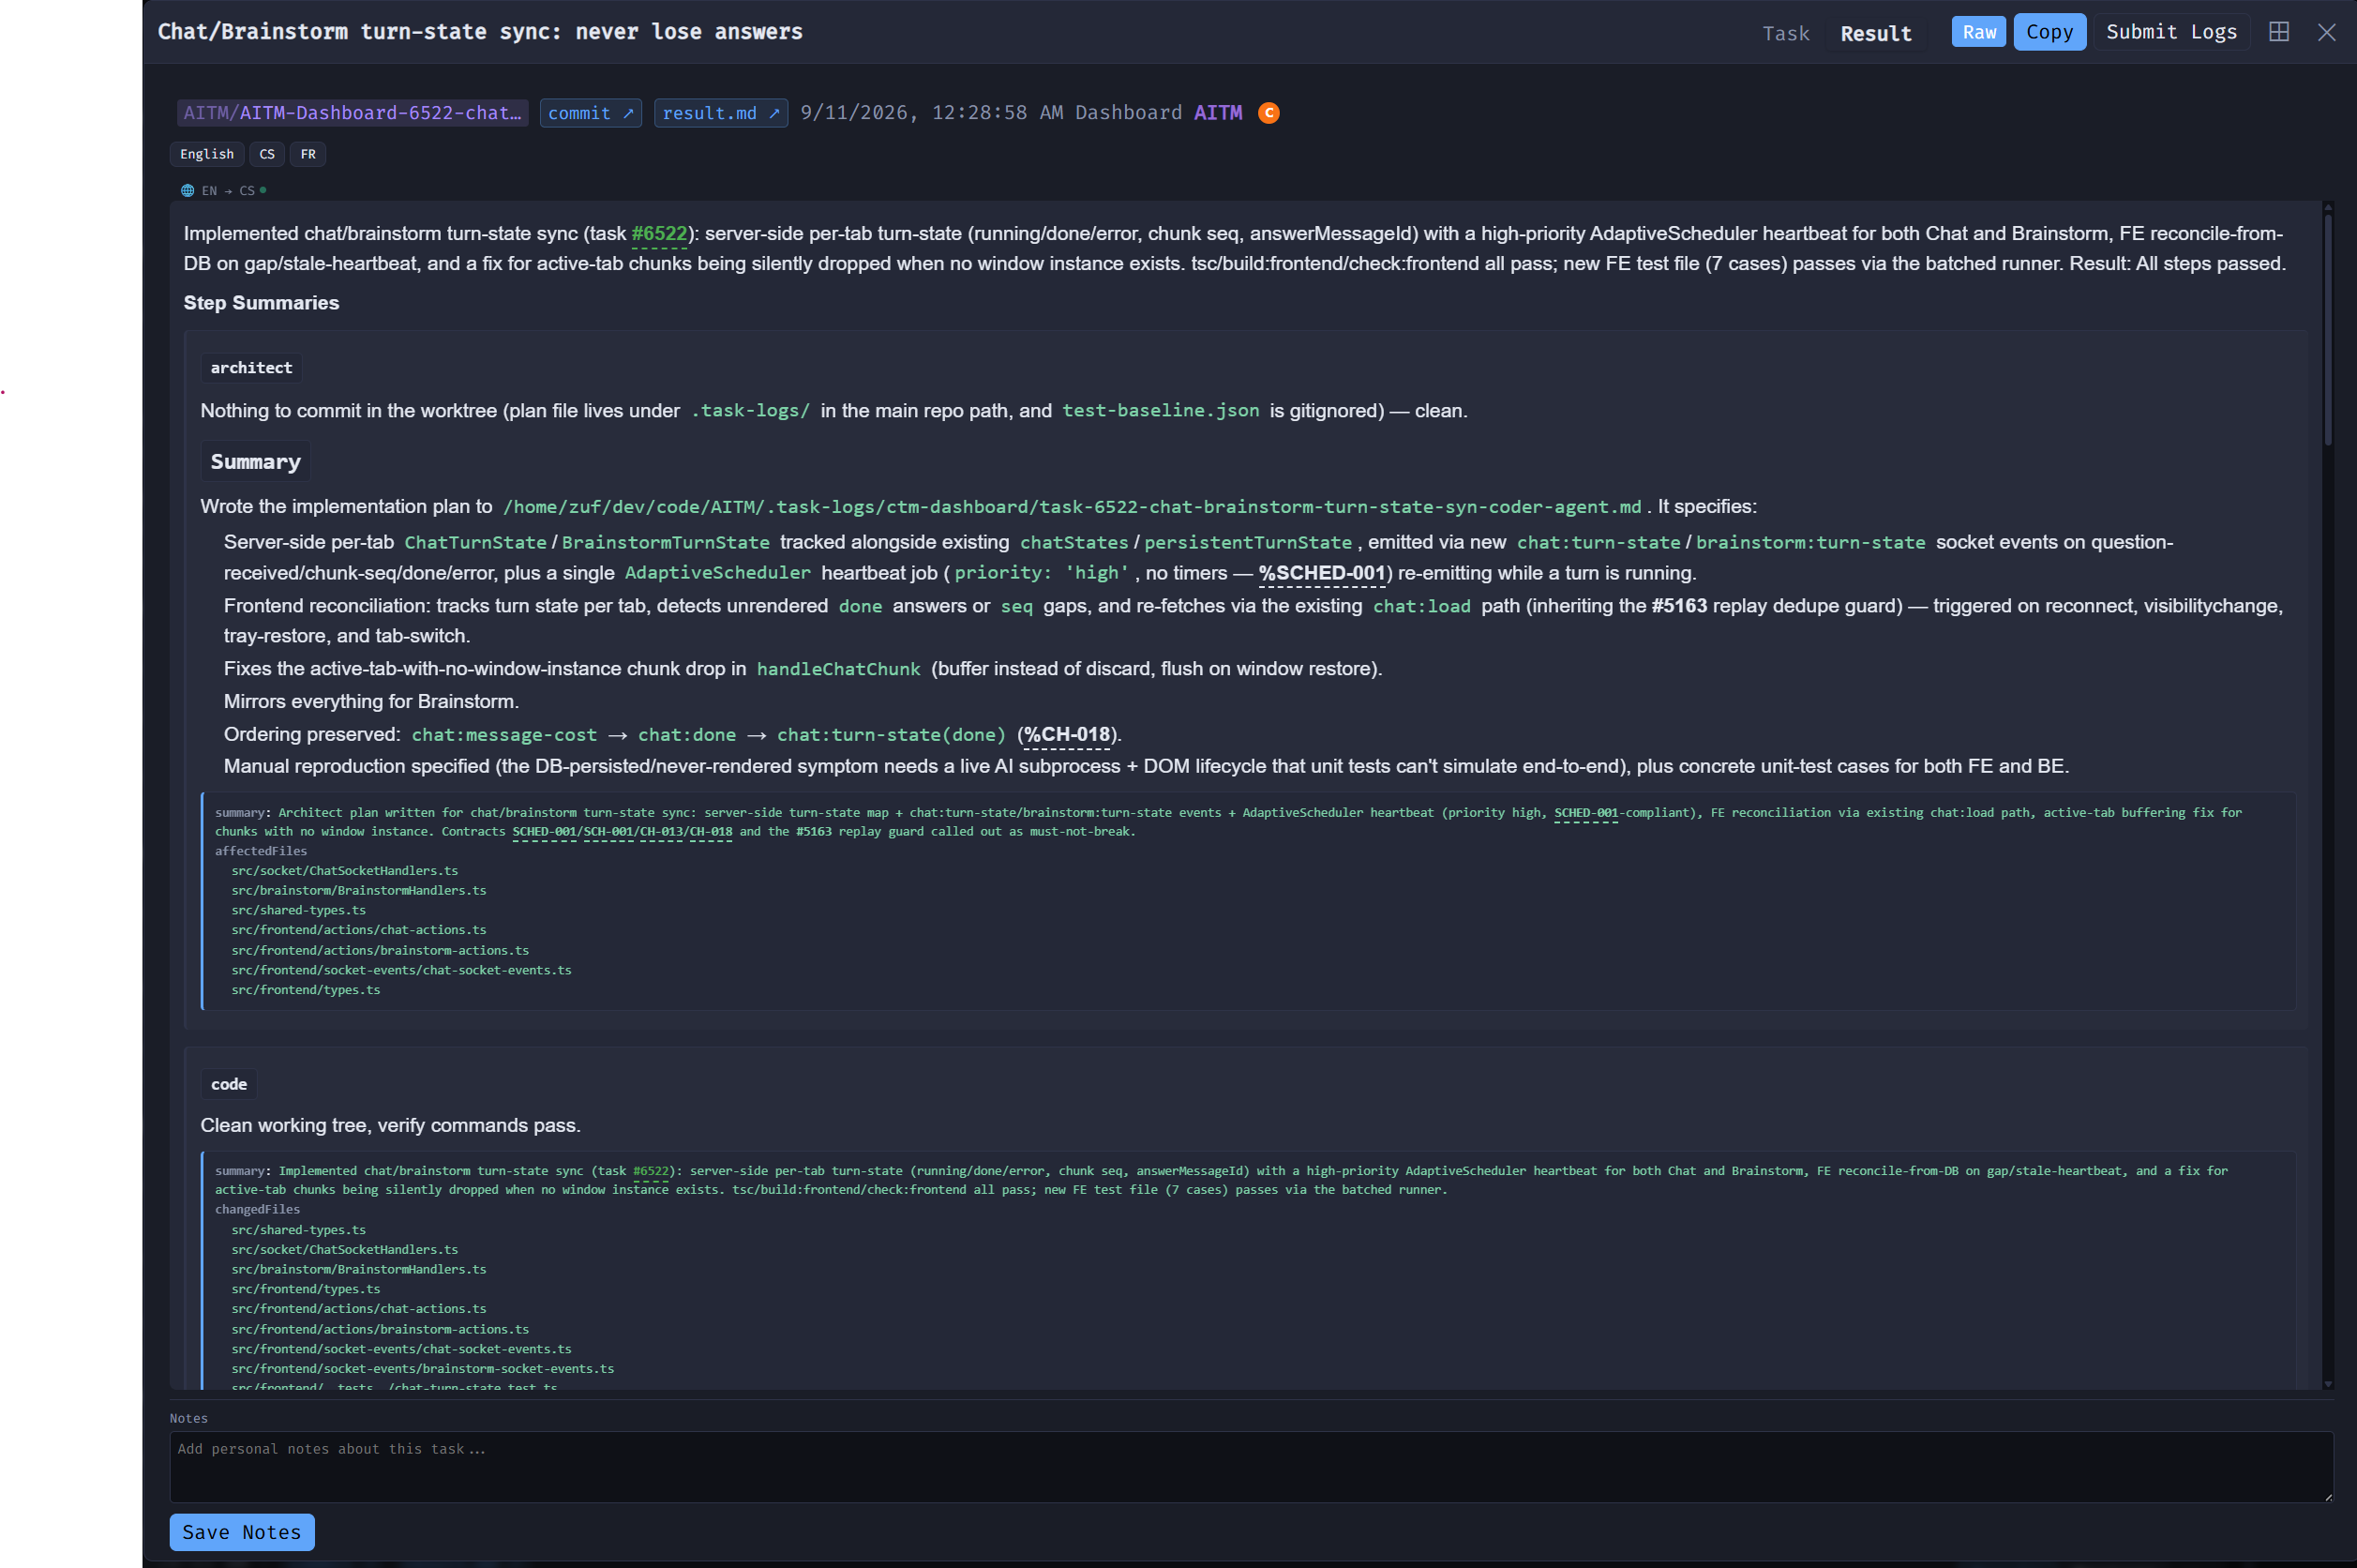
Task: Focus the personal notes text area
Action: point(1252,1466)
